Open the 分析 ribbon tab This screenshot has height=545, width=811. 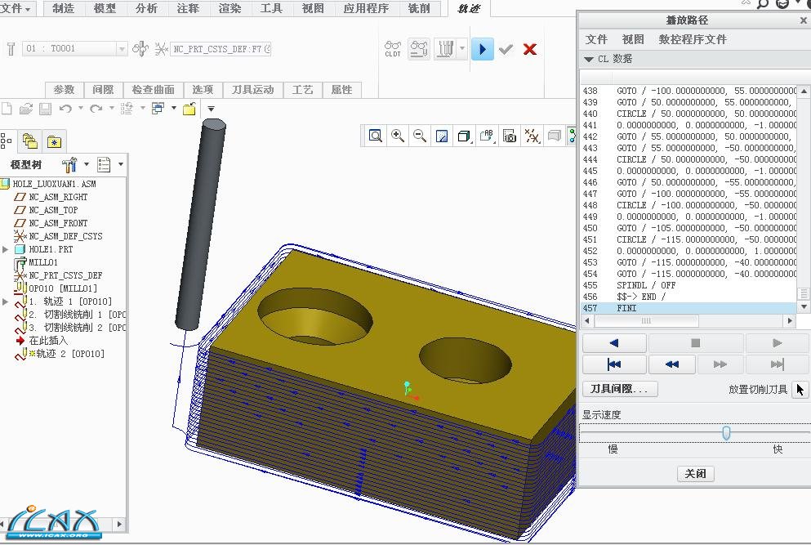click(x=146, y=8)
